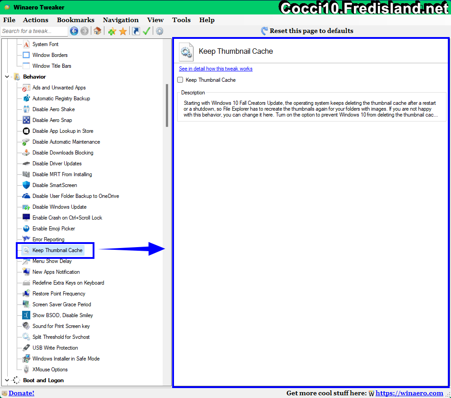Open the File menu
The width and height of the screenshot is (451, 398).
(9, 20)
